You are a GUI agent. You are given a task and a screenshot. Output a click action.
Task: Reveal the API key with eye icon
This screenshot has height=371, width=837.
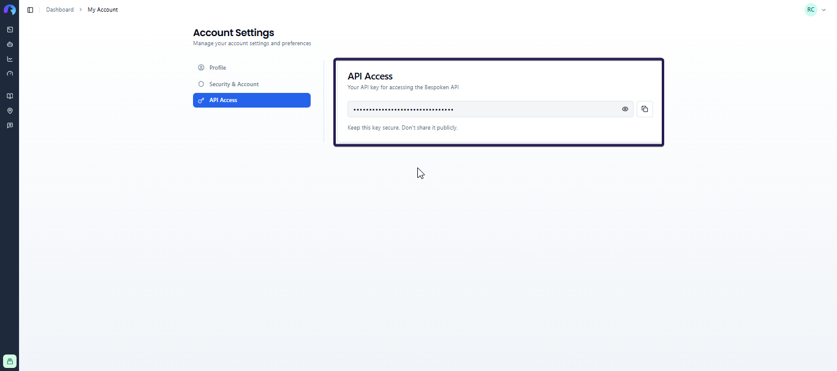625,109
